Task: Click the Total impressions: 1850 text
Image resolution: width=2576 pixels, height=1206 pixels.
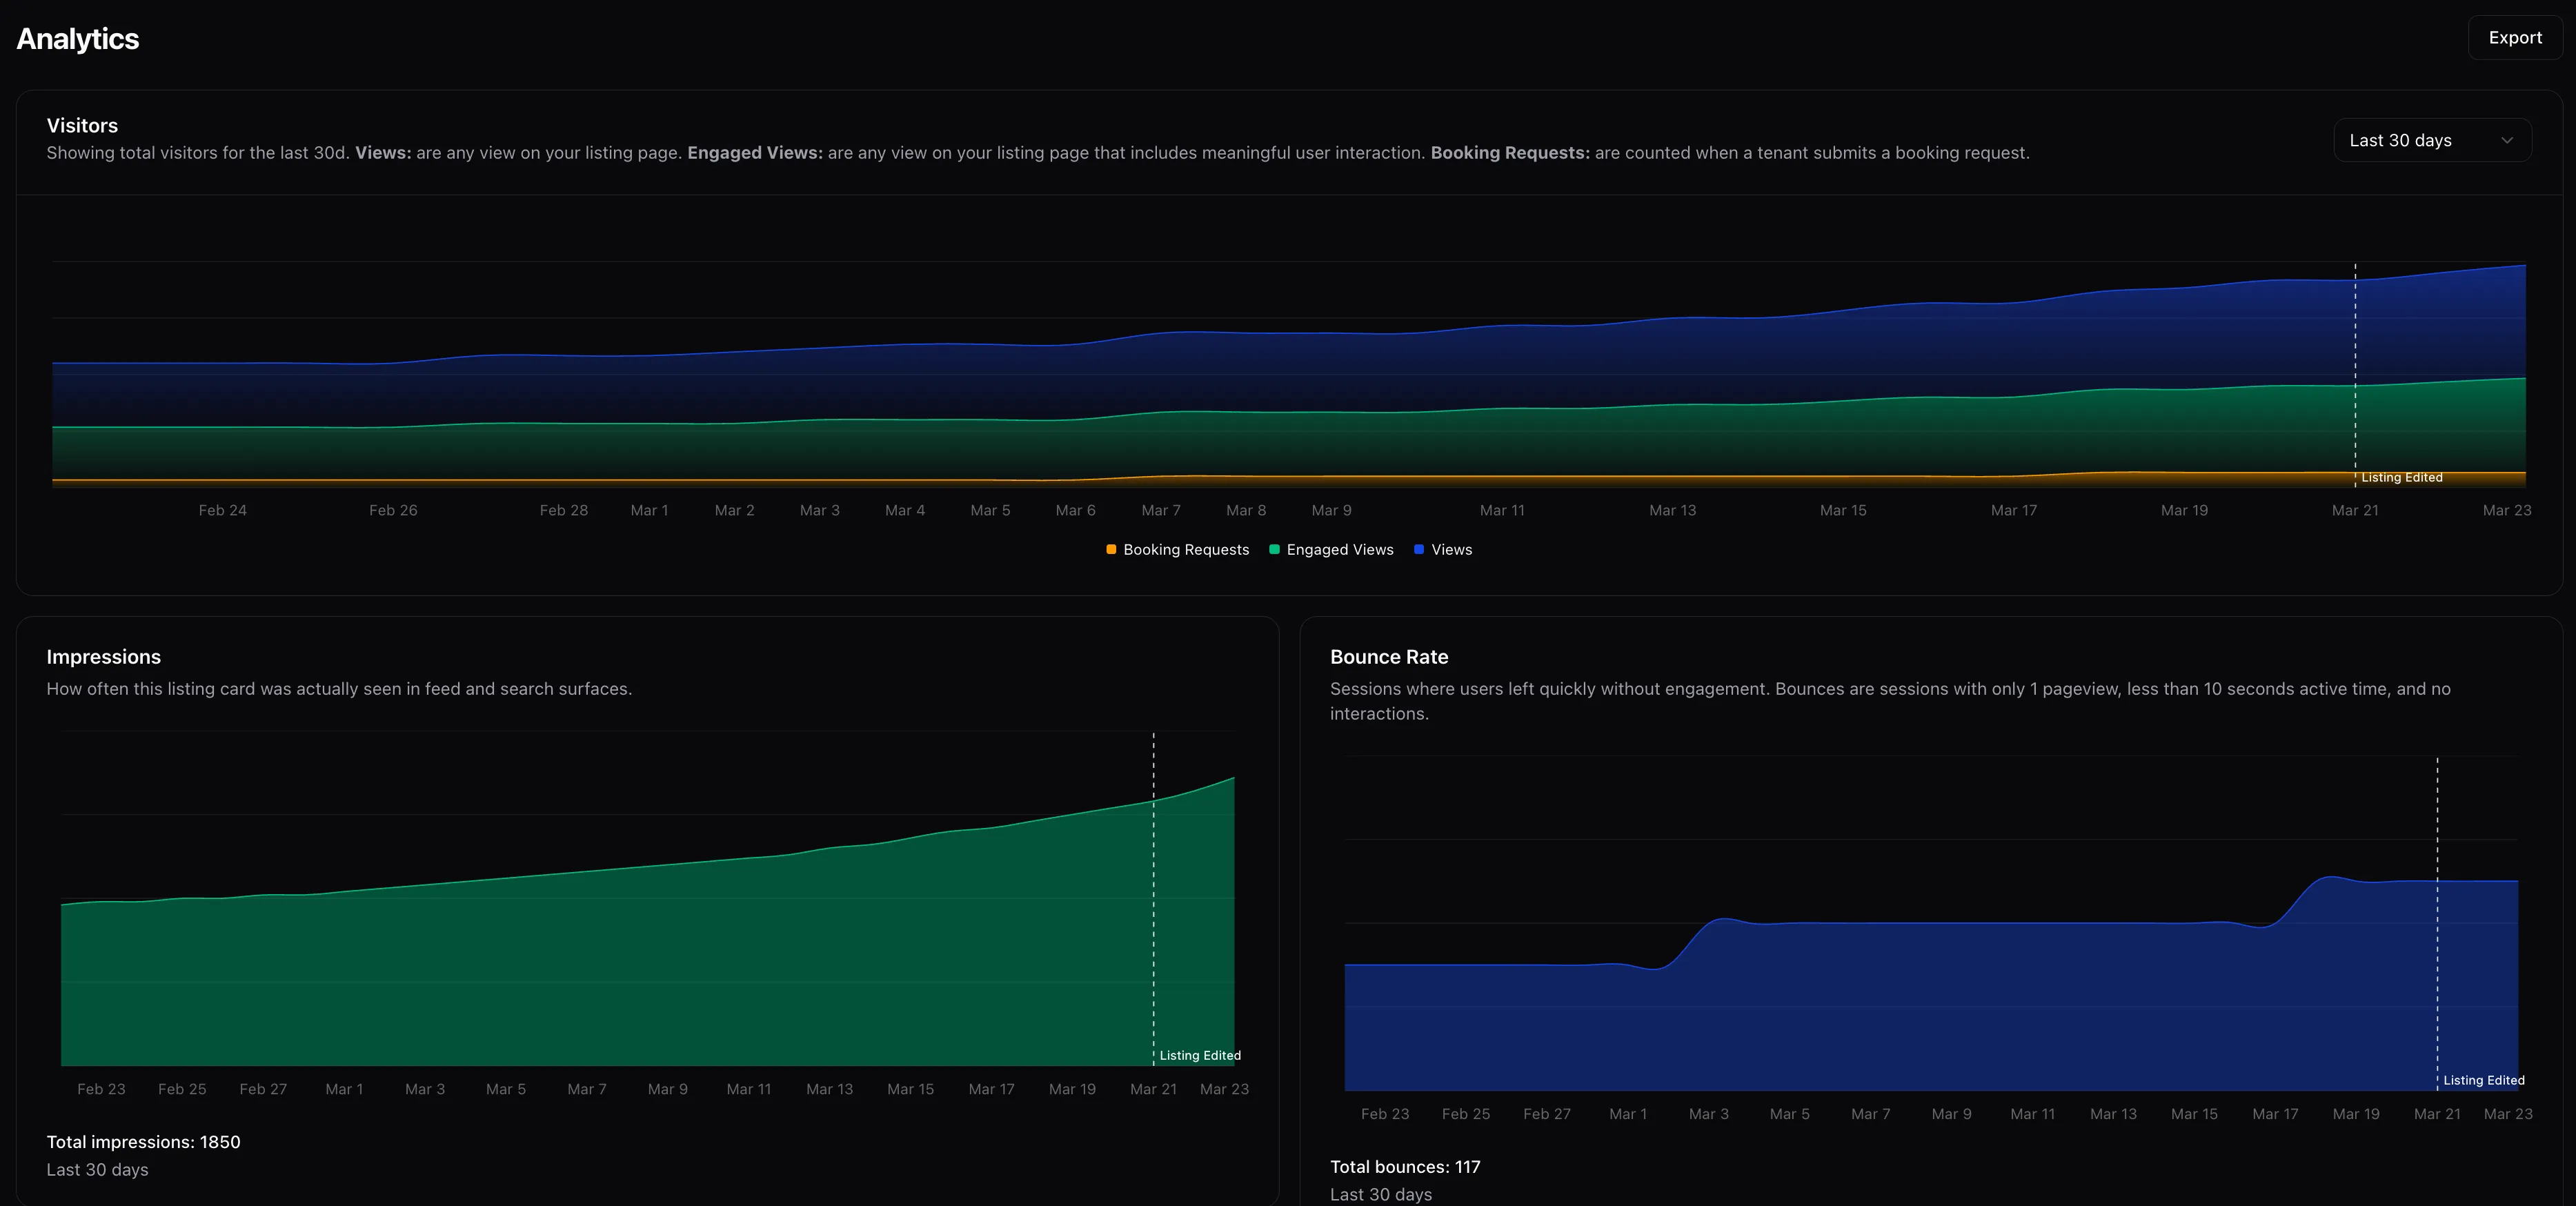Action: pyautogui.click(x=143, y=1142)
